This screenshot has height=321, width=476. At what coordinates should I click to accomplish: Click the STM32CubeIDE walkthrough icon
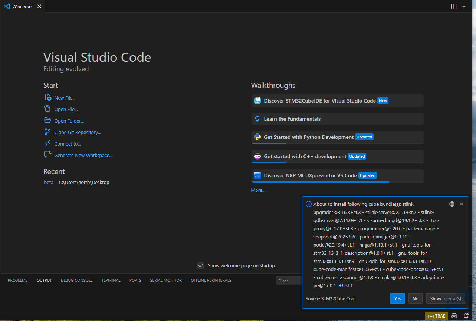pos(257,101)
